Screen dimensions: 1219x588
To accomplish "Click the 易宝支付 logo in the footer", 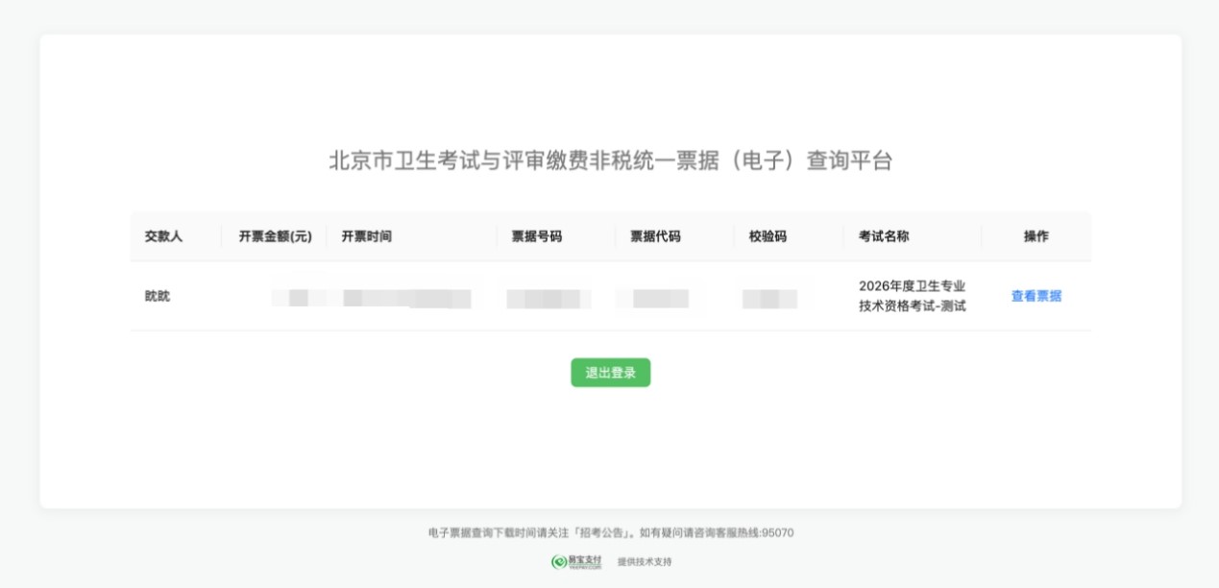I will click(576, 562).
